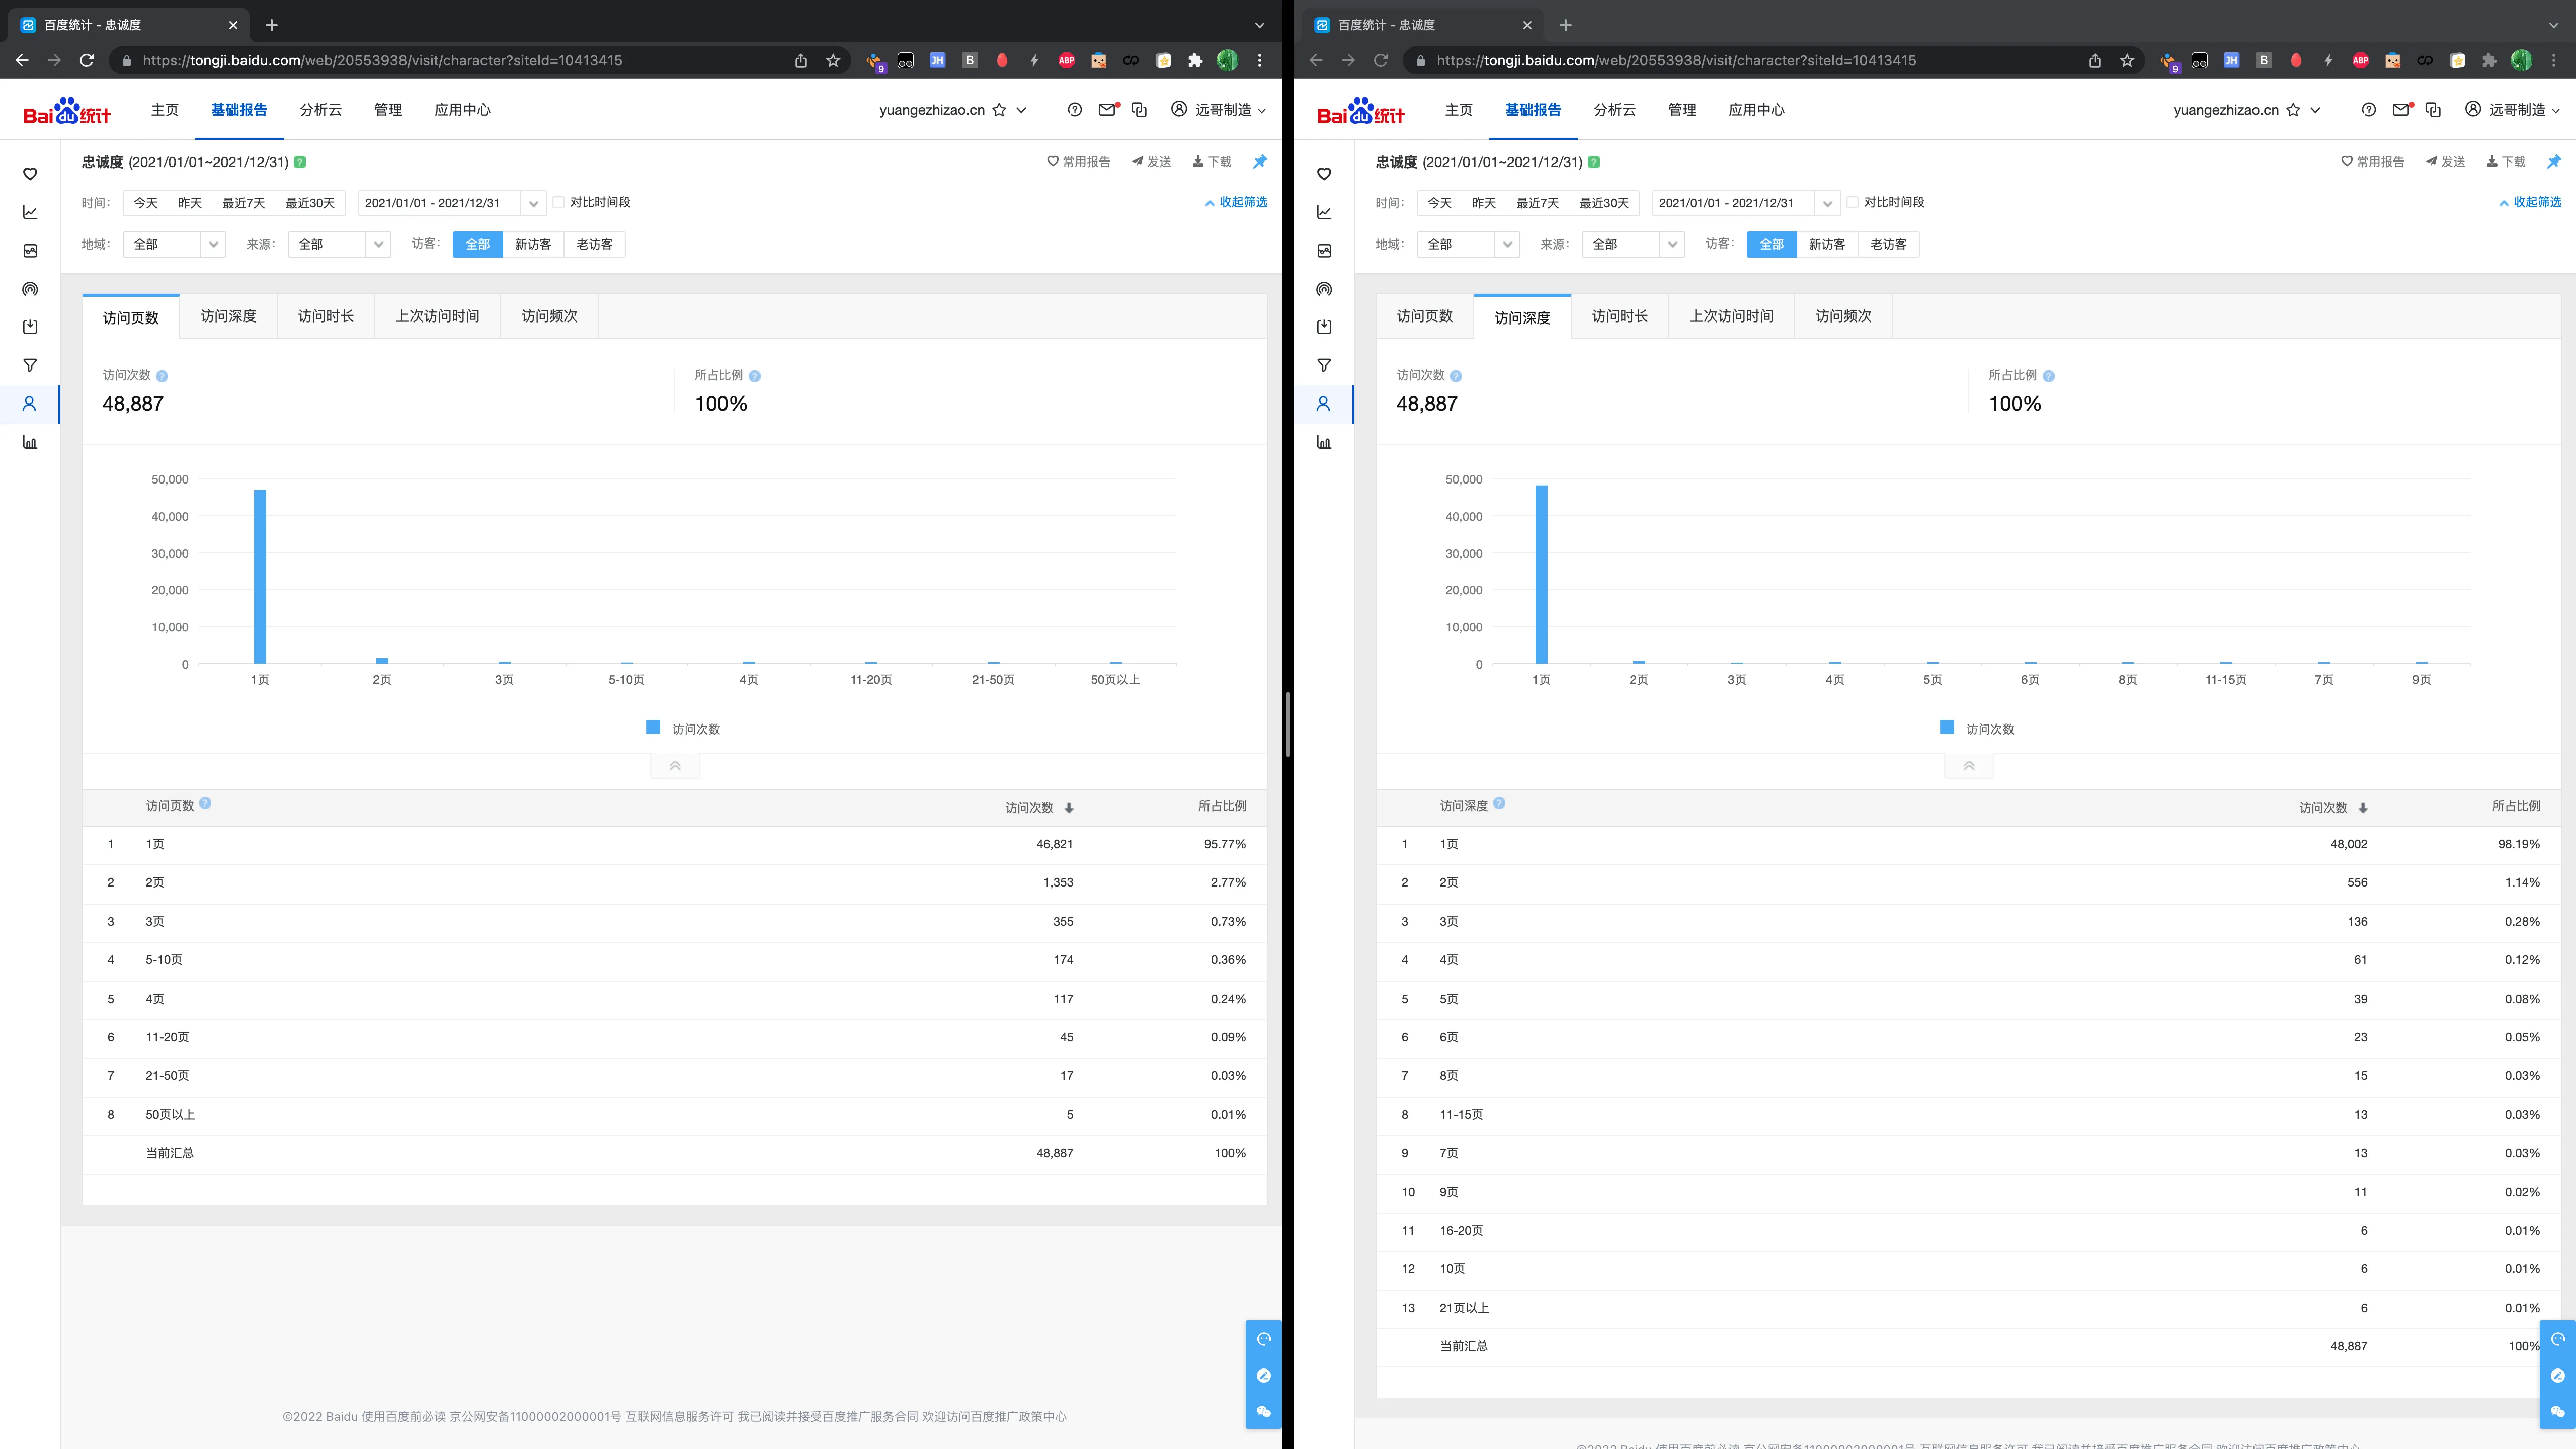This screenshot has height=1449, width=2576.
Task: Select 新访客 visitor filter in left window
Action: click(532, 244)
